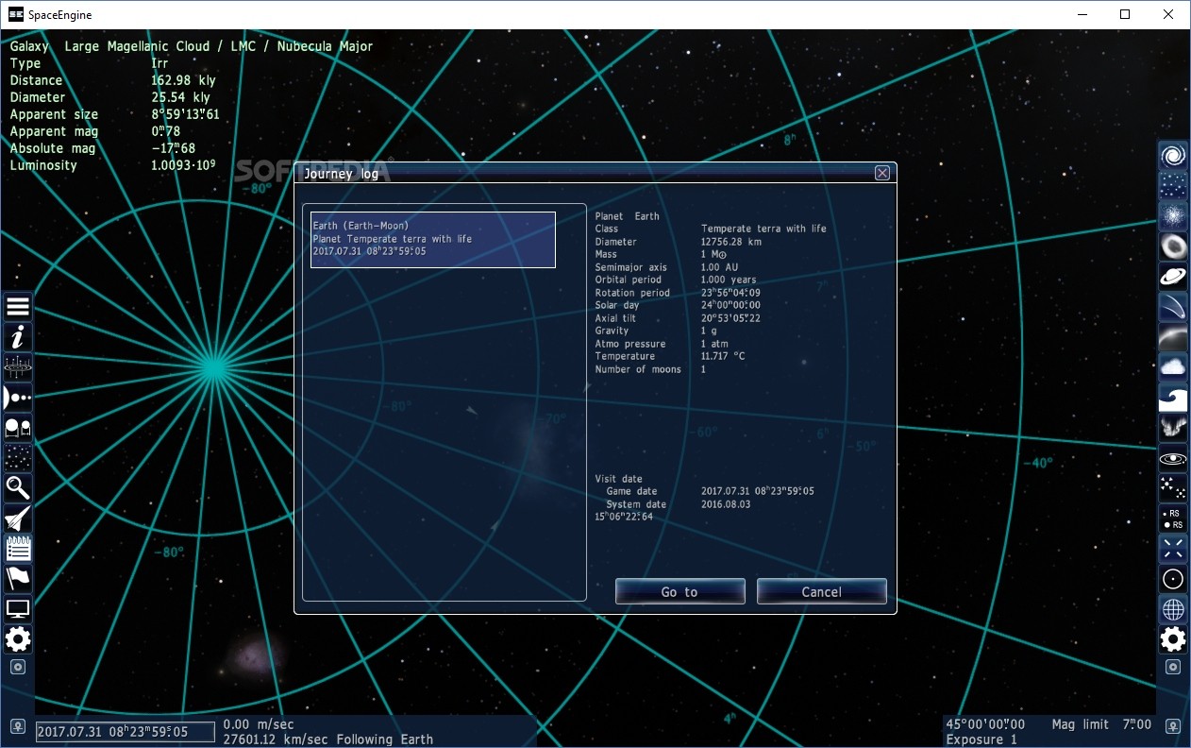Toggle galaxies visibility spiral icon
This screenshot has height=748, width=1191.
[x=1173, y=156]
